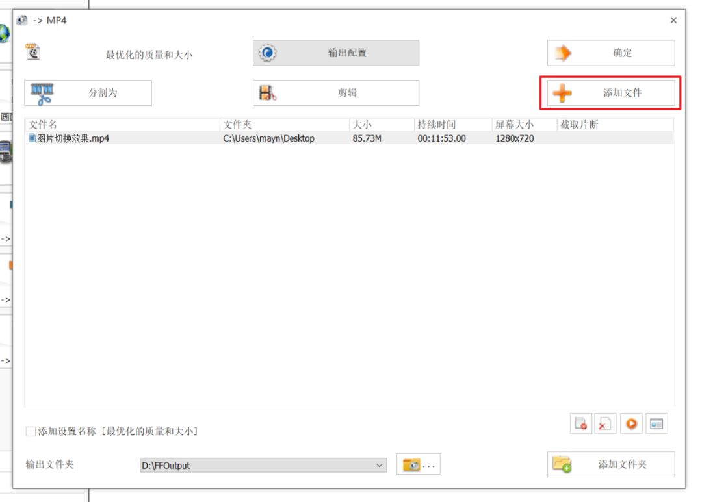Click 添加文件夹 to add a folder
Viewport: 702px width, 502px height.
(610, 464)
